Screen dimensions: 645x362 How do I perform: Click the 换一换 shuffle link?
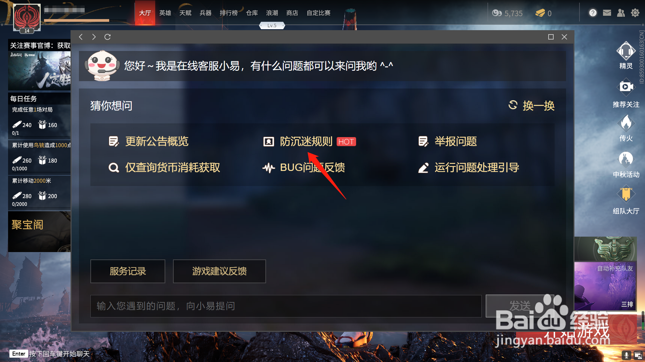[x=531, y=106]
